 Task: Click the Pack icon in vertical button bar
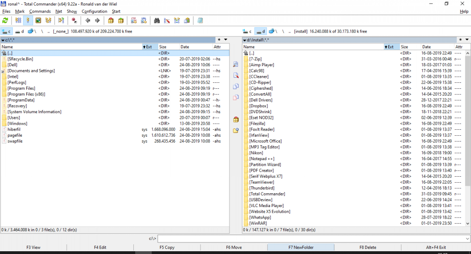point(236,119)
